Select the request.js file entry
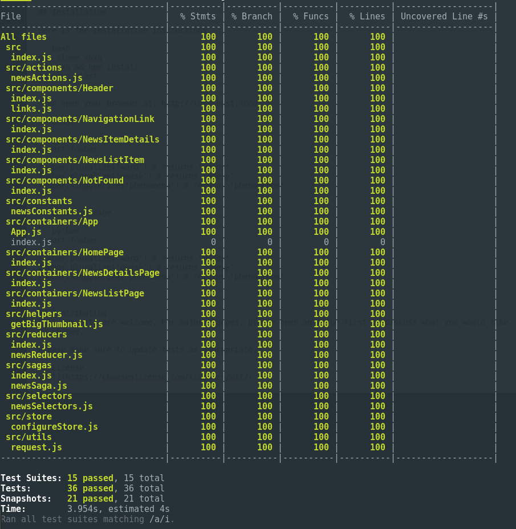Screen dimensions: 516x529 tap(36, 447)
